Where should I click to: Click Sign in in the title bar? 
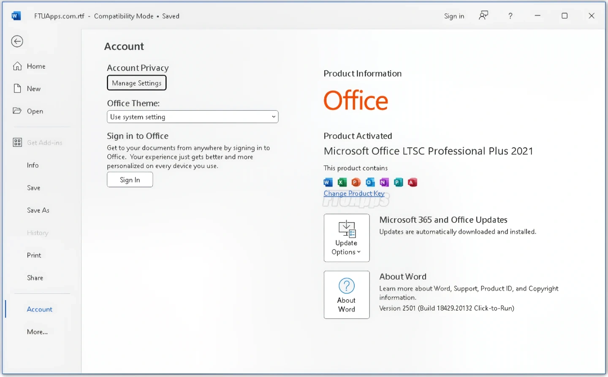(454, 16)
